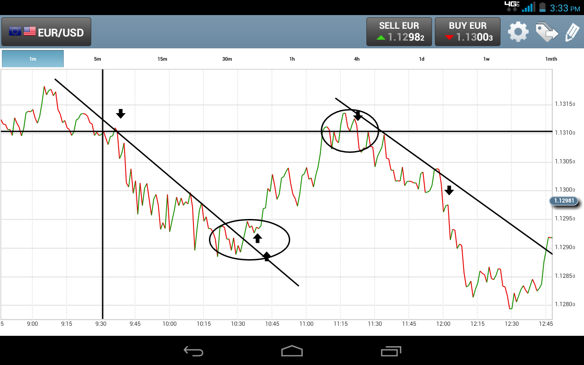The width and height of the screenshot is (584, 365).
Task: Tap the 4G network indicator
Action: [511, 6]
